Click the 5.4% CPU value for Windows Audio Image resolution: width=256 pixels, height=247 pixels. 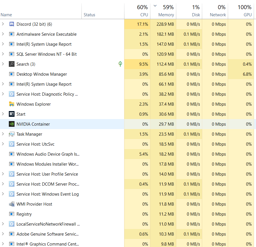pos(144,154)
